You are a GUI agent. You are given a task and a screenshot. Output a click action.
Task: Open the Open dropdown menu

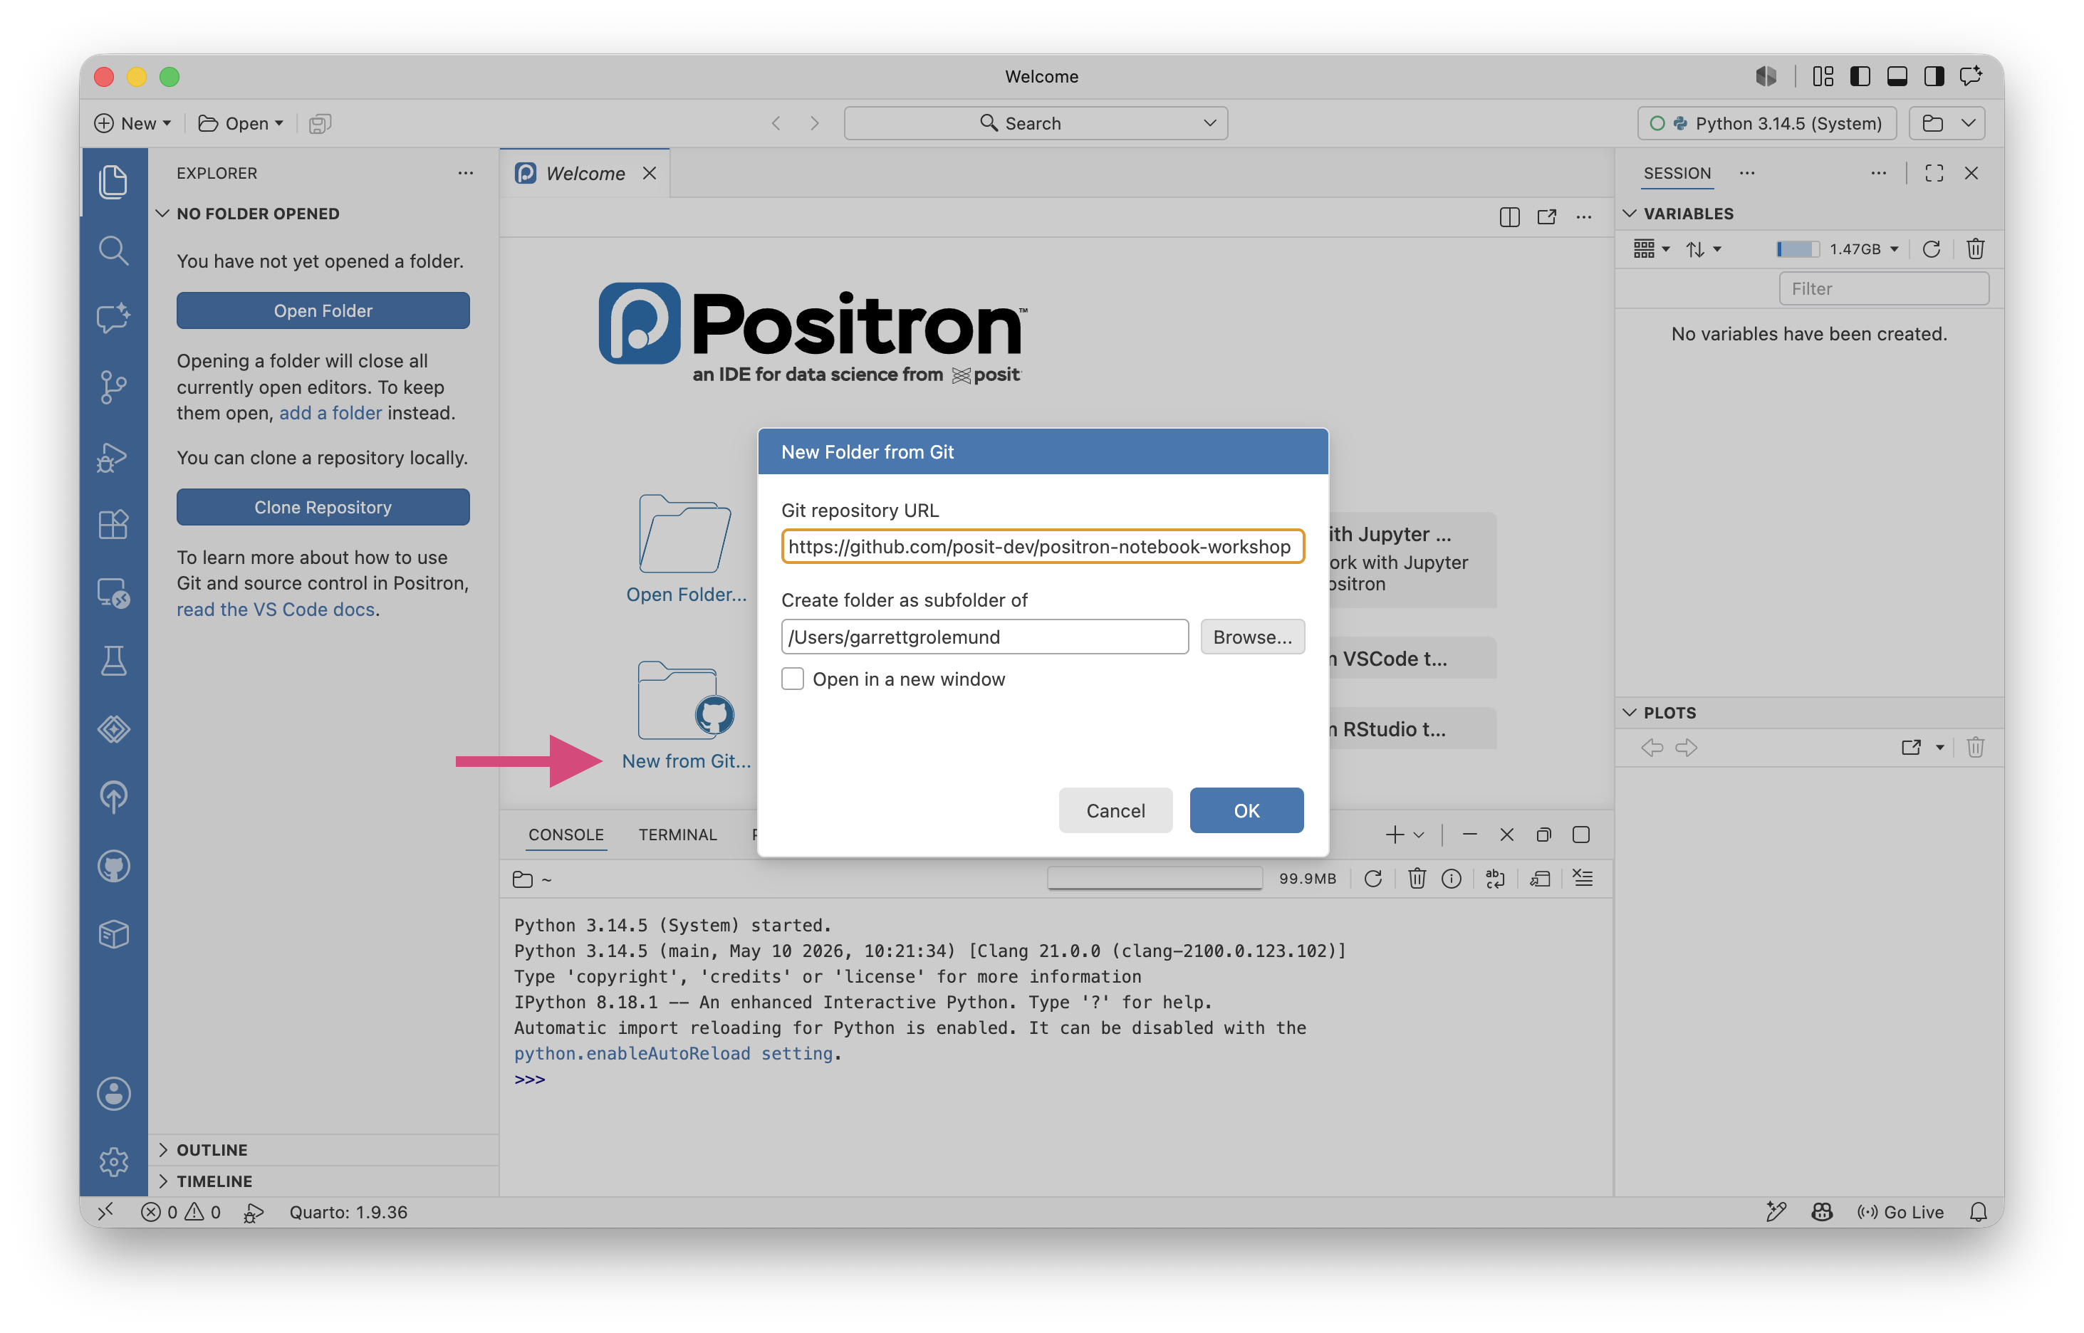(x=241, y=124)
